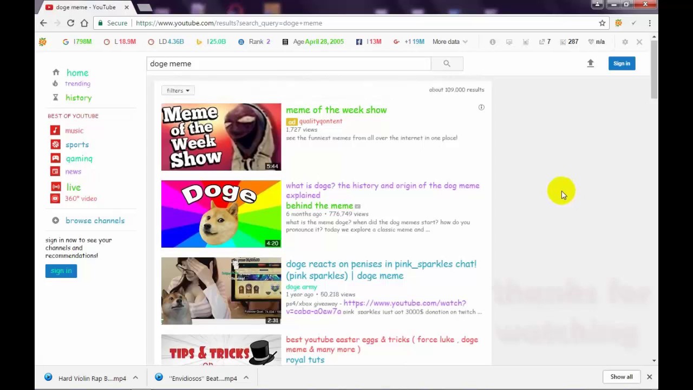
Task: Click the address bar URL
Action: pos(229,23)
